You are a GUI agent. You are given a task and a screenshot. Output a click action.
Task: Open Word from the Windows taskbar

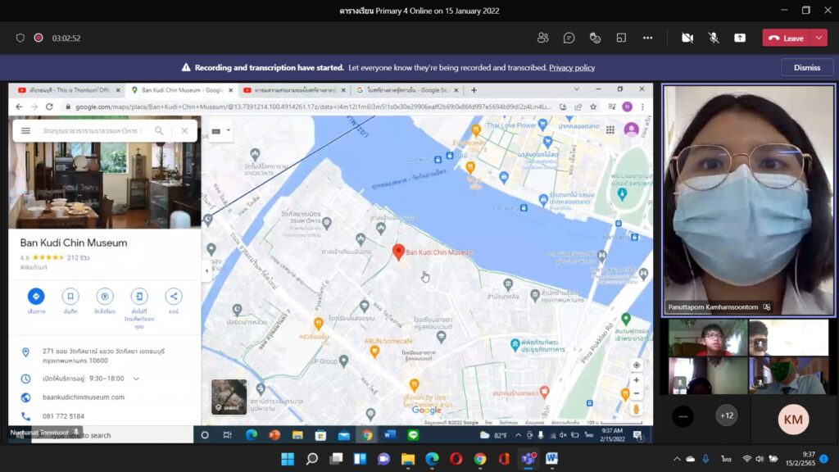click(x=551, y=459)
